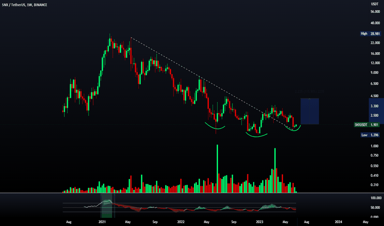The height and width of the screenshot is (226, 384).
Task: Click the 6.500 price axis label
Action: 375,83
